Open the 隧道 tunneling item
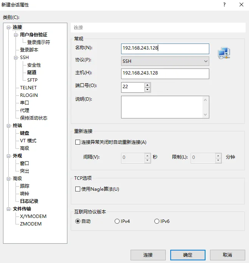This screenshot has width=249, height=263. tap(32, 72)
